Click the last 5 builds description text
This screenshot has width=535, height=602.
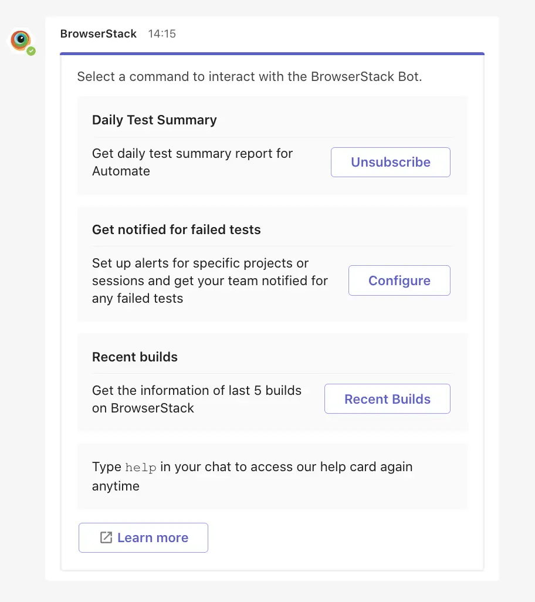[197, 391]
